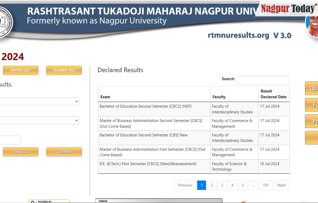Click the Next pagination button

(x=281, y=185)
